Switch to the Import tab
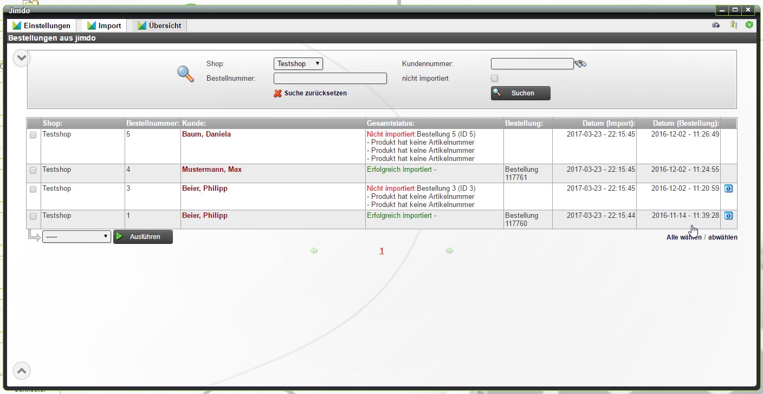763x394 pixels. (104, 25)
